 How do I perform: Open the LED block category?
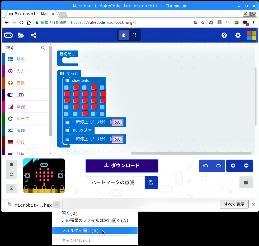click(x=26, y=95)
